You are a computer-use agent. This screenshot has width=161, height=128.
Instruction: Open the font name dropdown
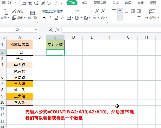tap(74, 11)
